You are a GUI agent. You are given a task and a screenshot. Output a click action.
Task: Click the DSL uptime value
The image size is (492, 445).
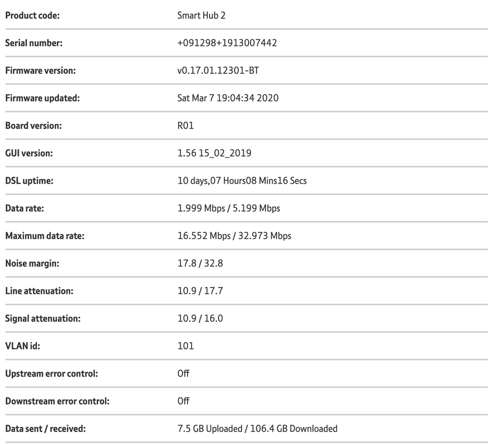pos(241,181)
